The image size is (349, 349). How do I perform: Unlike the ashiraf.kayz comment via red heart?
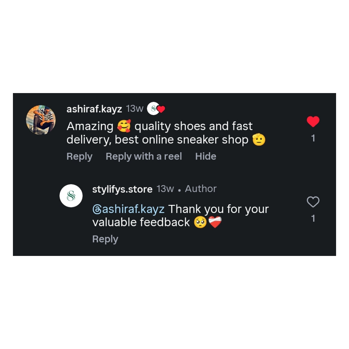[313, 122]
